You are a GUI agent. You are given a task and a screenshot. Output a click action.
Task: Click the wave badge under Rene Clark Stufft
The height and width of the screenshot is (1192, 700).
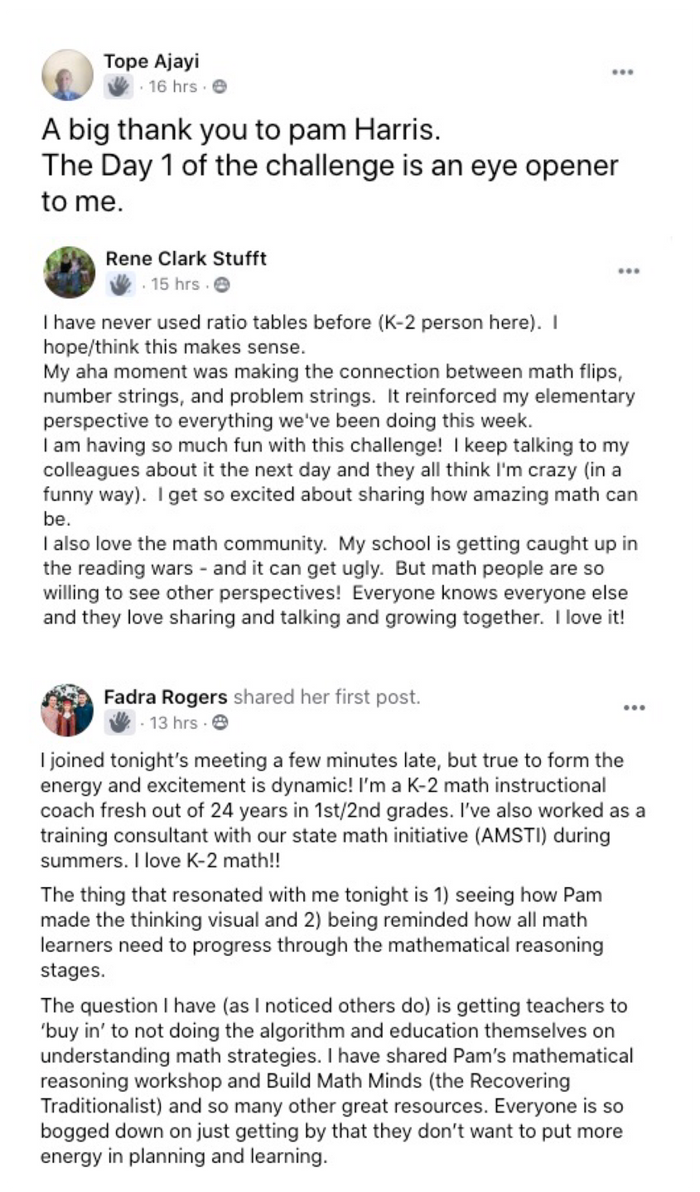pos(120,284)
